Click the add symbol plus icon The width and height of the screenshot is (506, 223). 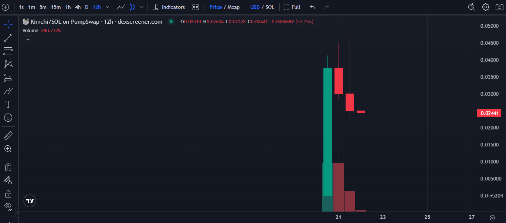pos(5,7)
